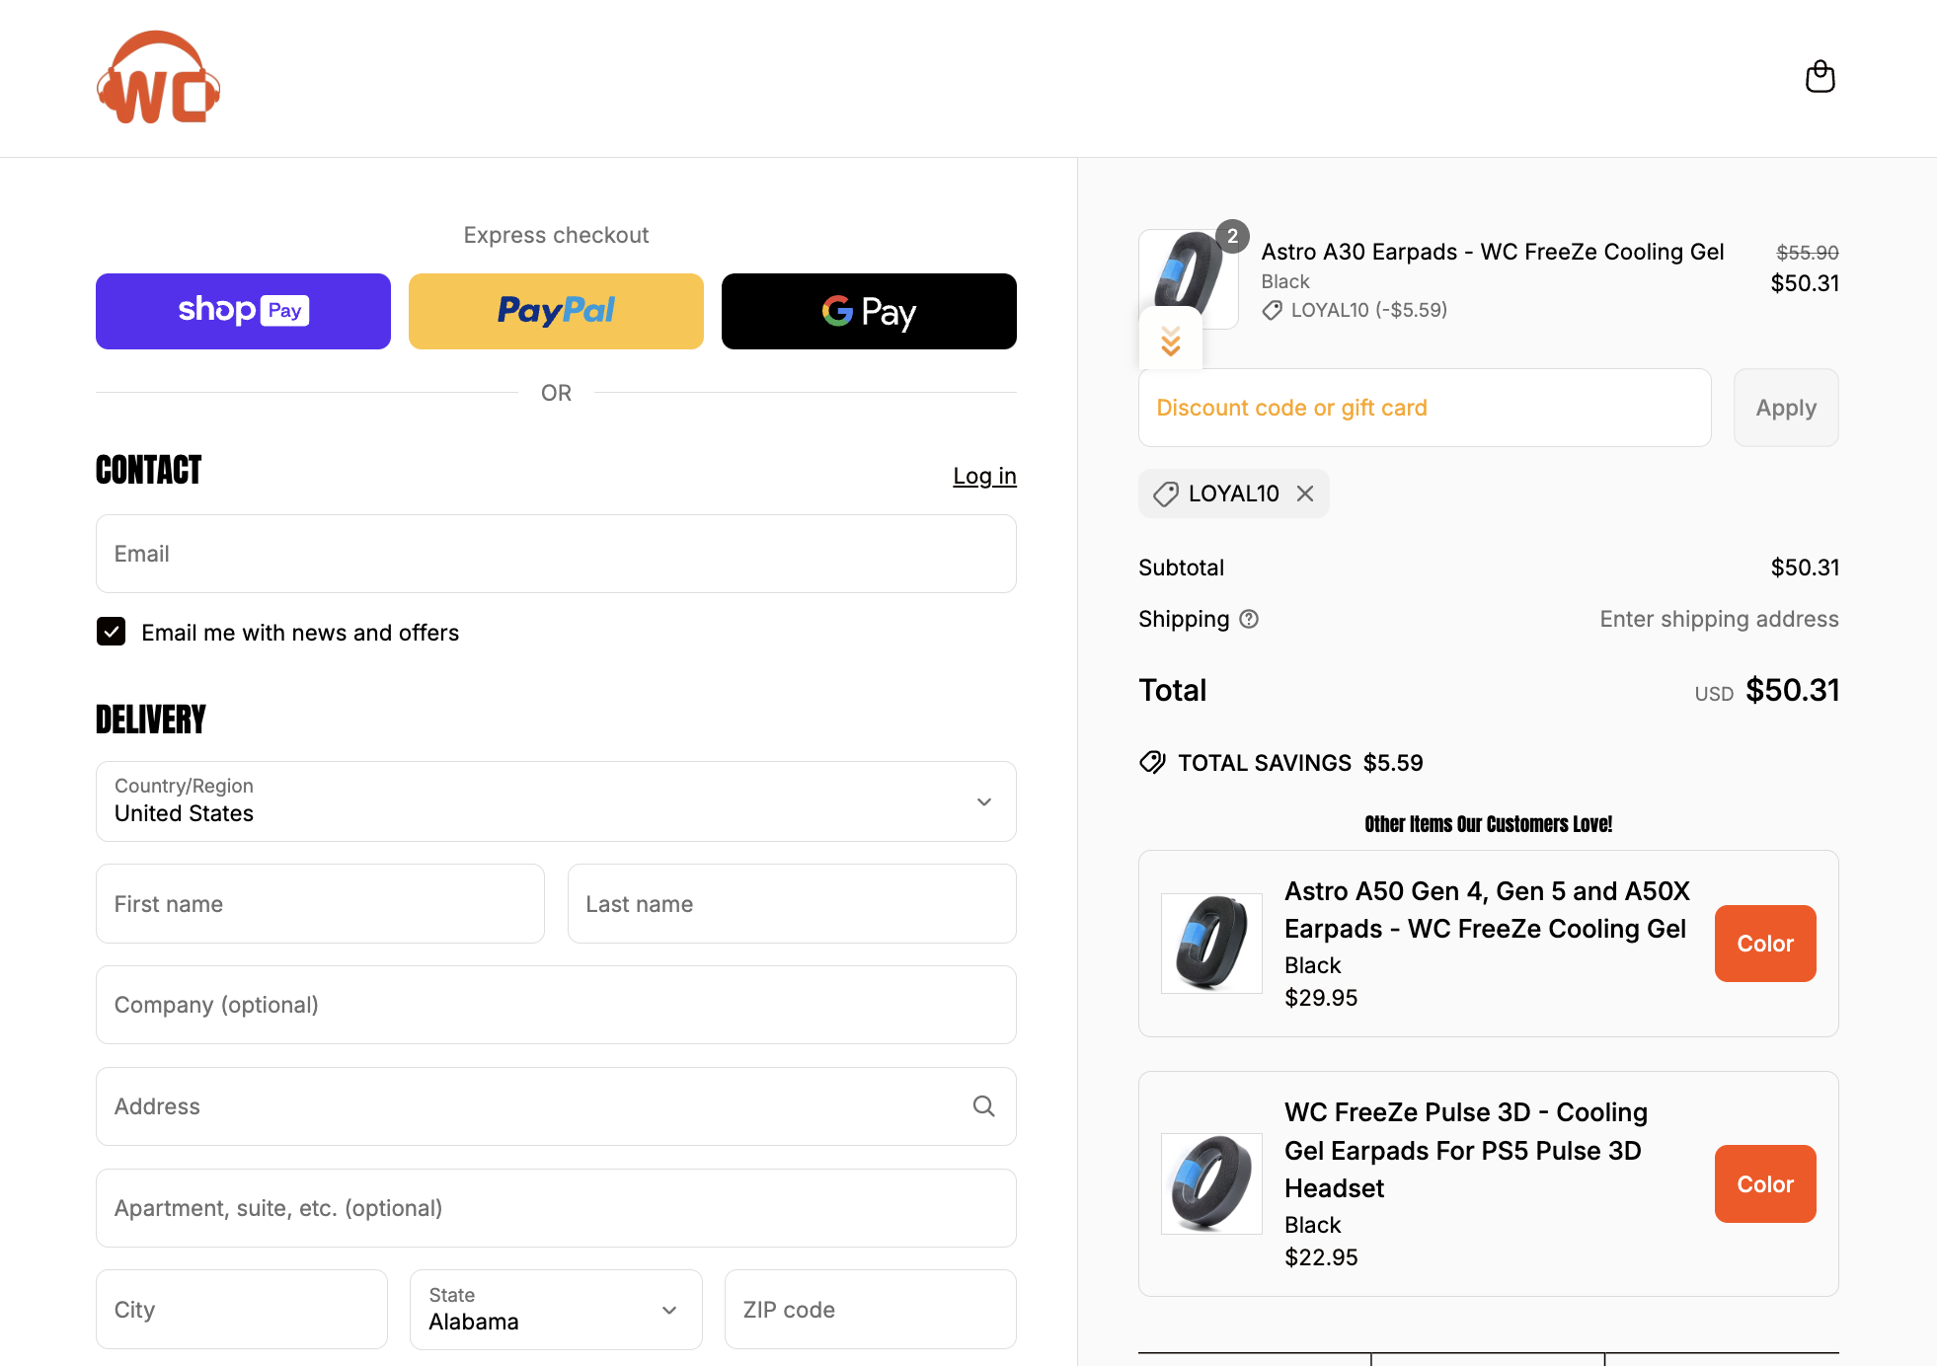Viewport: 1937px width, 1366px height.
Task: Click the address search magnifier icon
Action: (x=983, y=1106)
